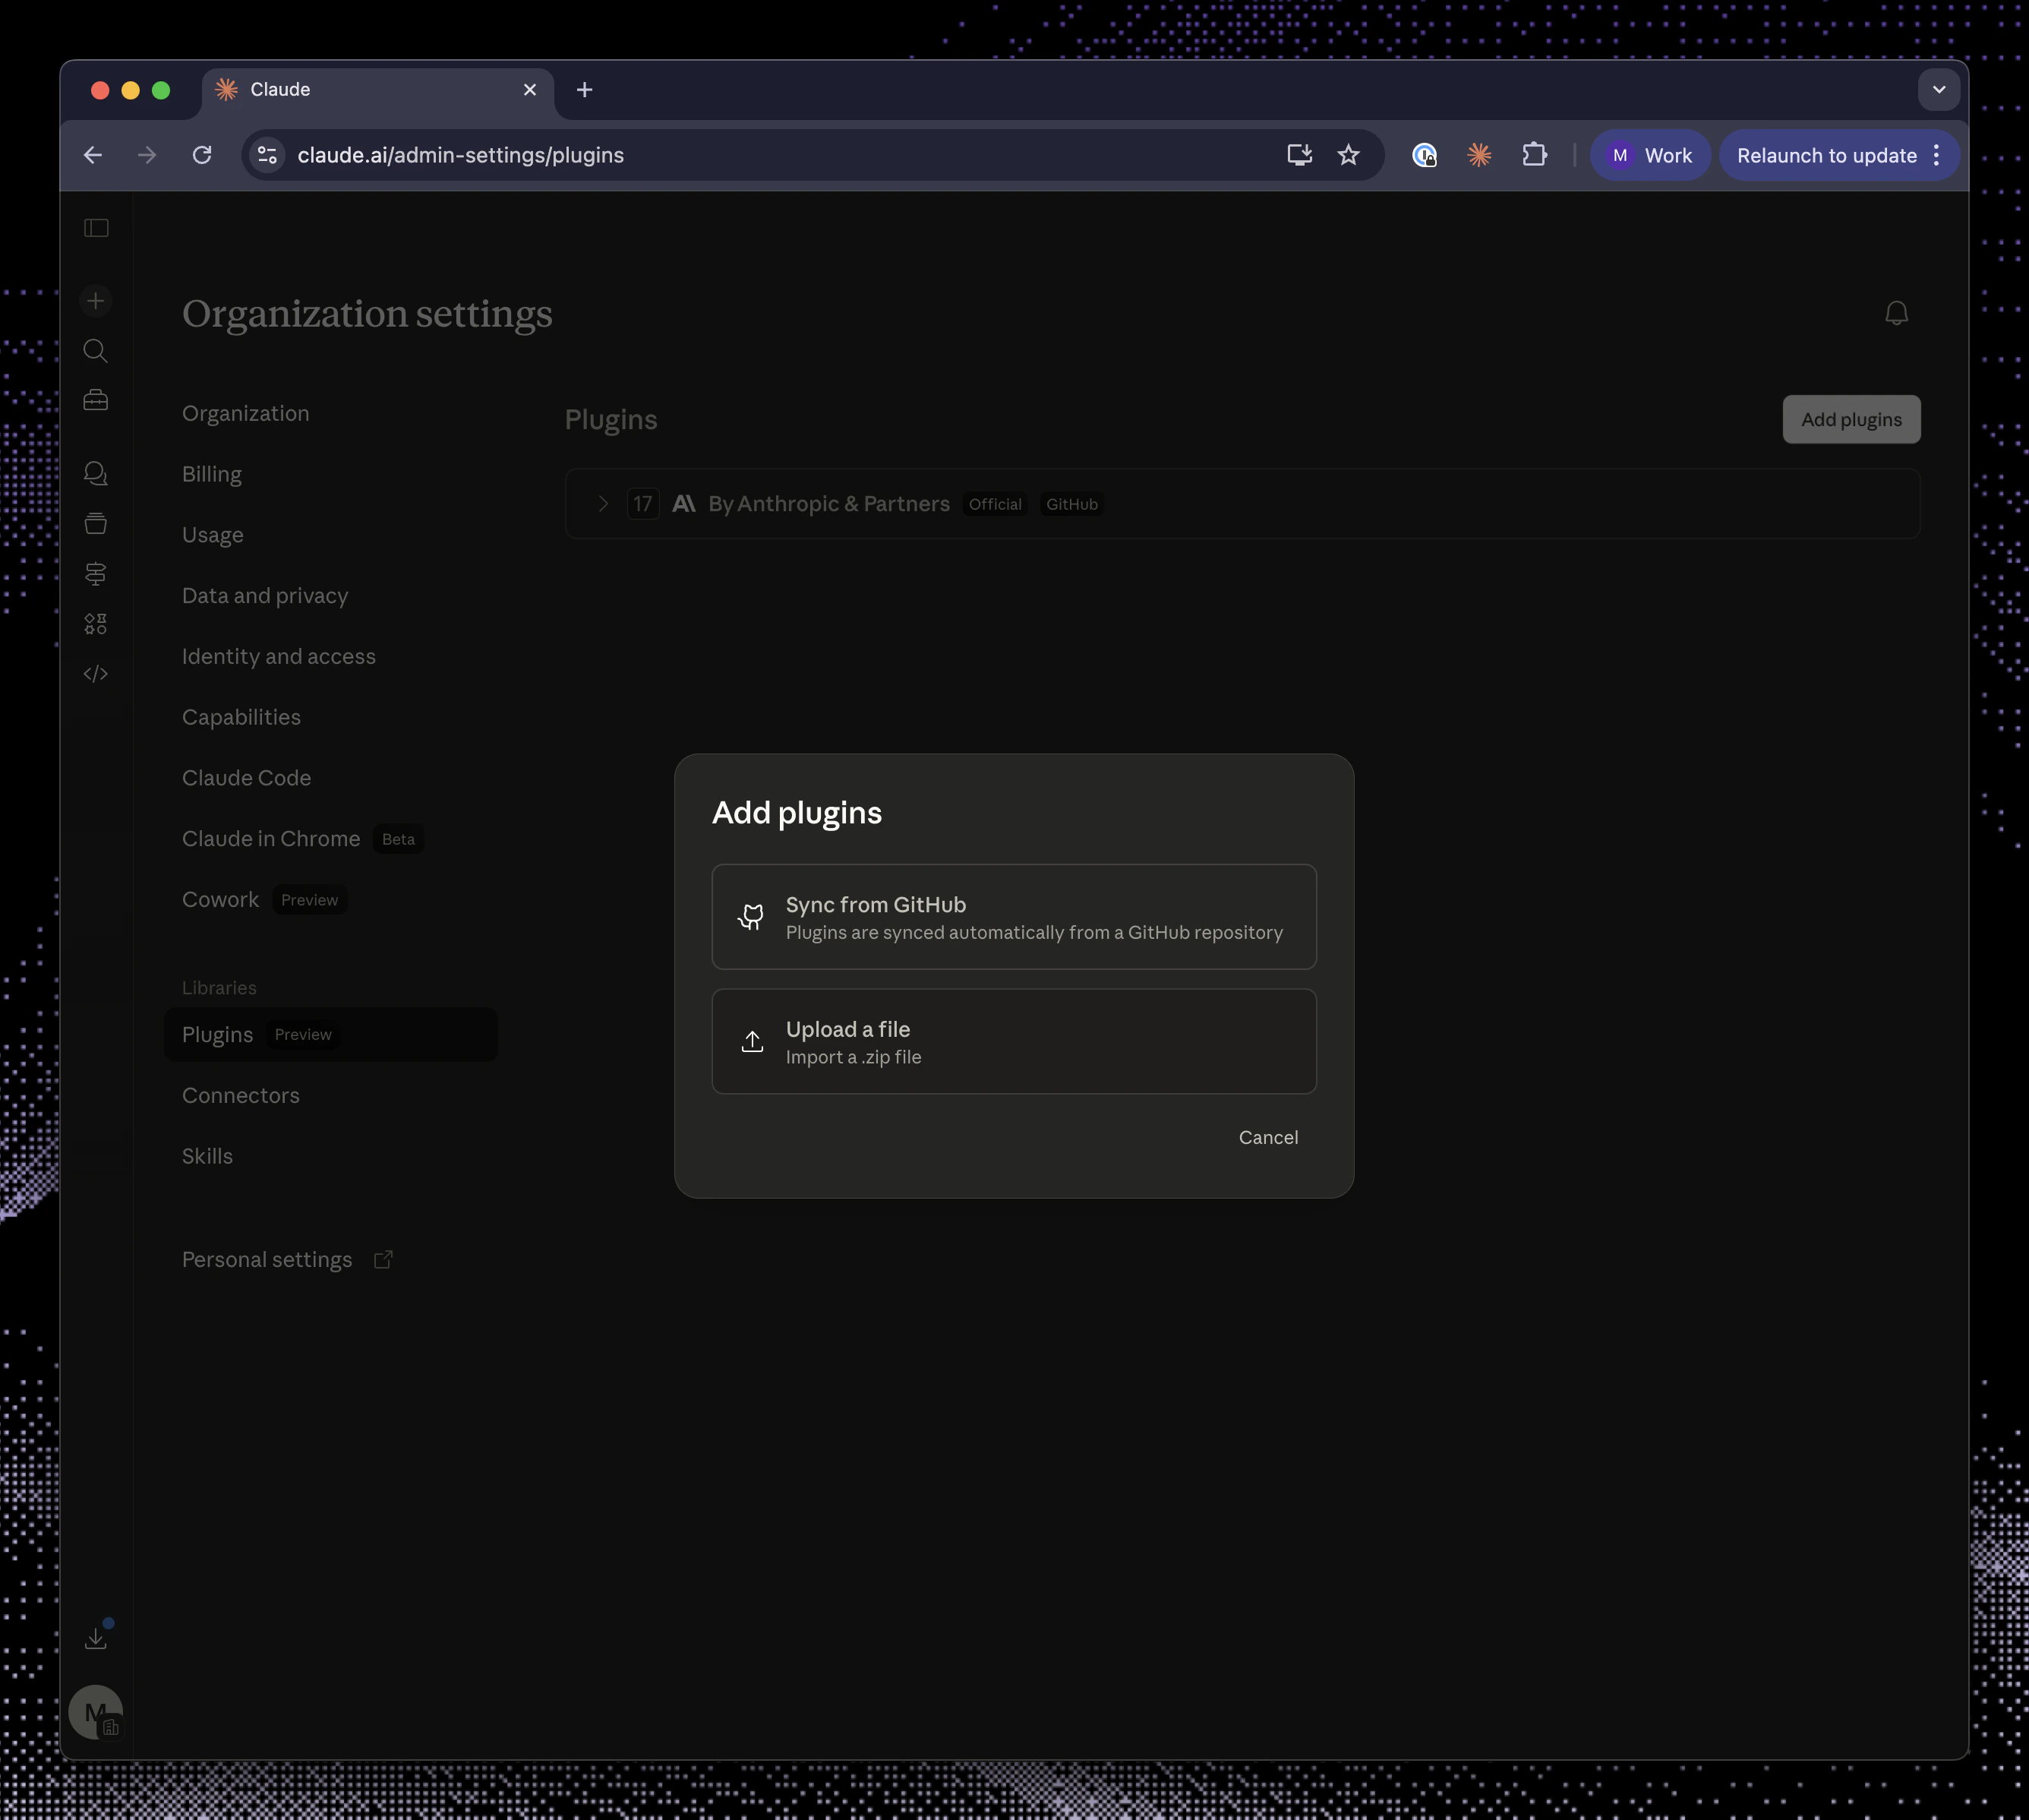Bookmark the page with the star icon
The image size is (2029, 1820).
(x=1349, y=155)
